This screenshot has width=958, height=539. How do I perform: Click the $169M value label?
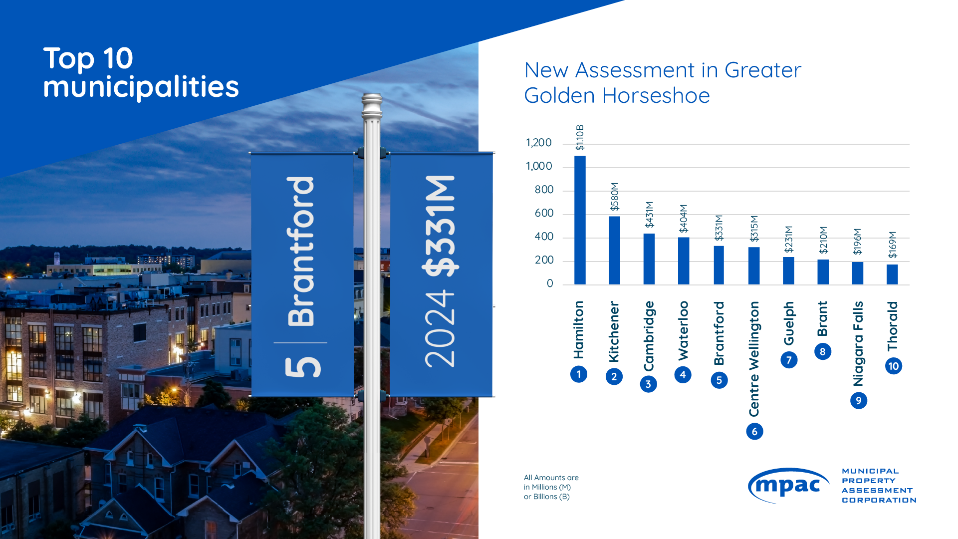(x=892, y=245)
